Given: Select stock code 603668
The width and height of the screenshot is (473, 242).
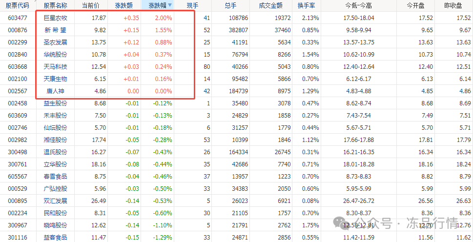Looking at the screenshot, I should point(18,67).
